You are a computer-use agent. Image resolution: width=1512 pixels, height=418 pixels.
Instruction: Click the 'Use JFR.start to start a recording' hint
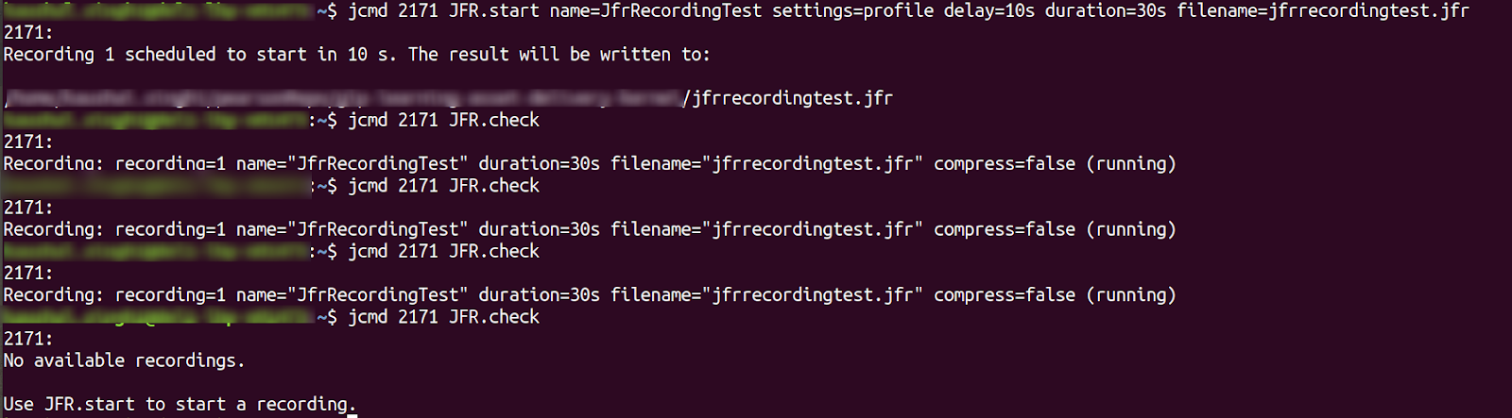[x=176, y=404]
